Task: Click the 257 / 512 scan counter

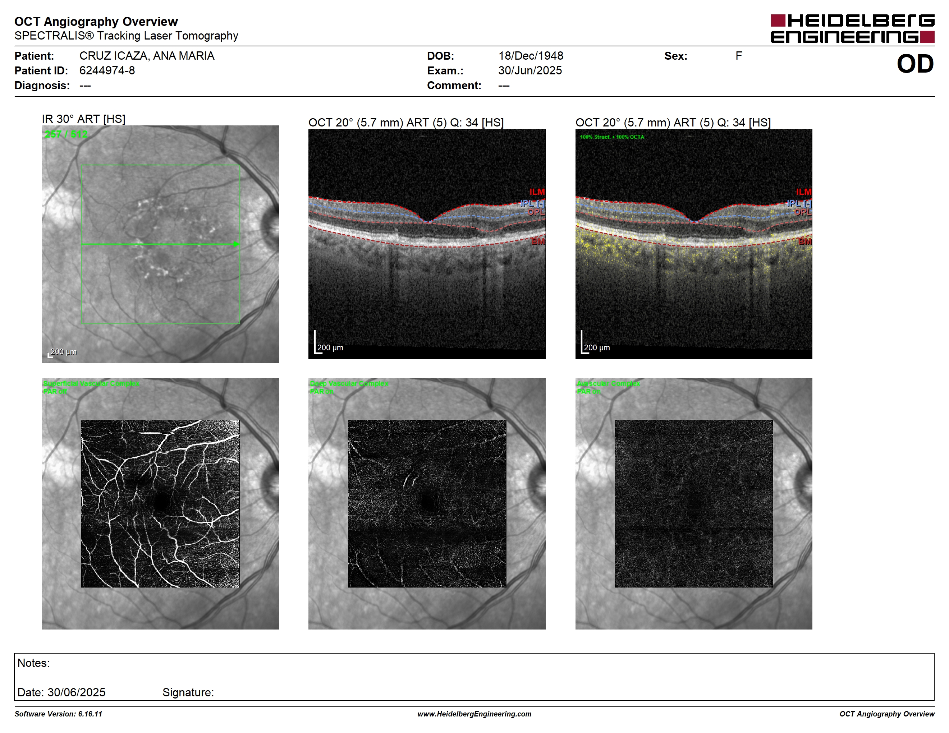Action: tap(66, 134)
